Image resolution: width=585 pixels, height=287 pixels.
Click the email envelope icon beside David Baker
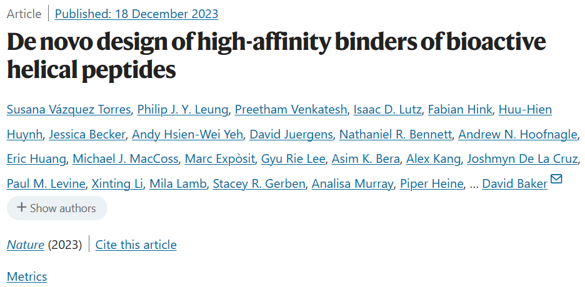(x=556, y=178)
